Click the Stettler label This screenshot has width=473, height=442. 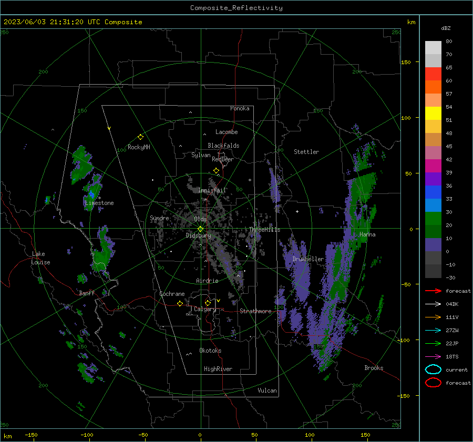(x=306, y=152)
